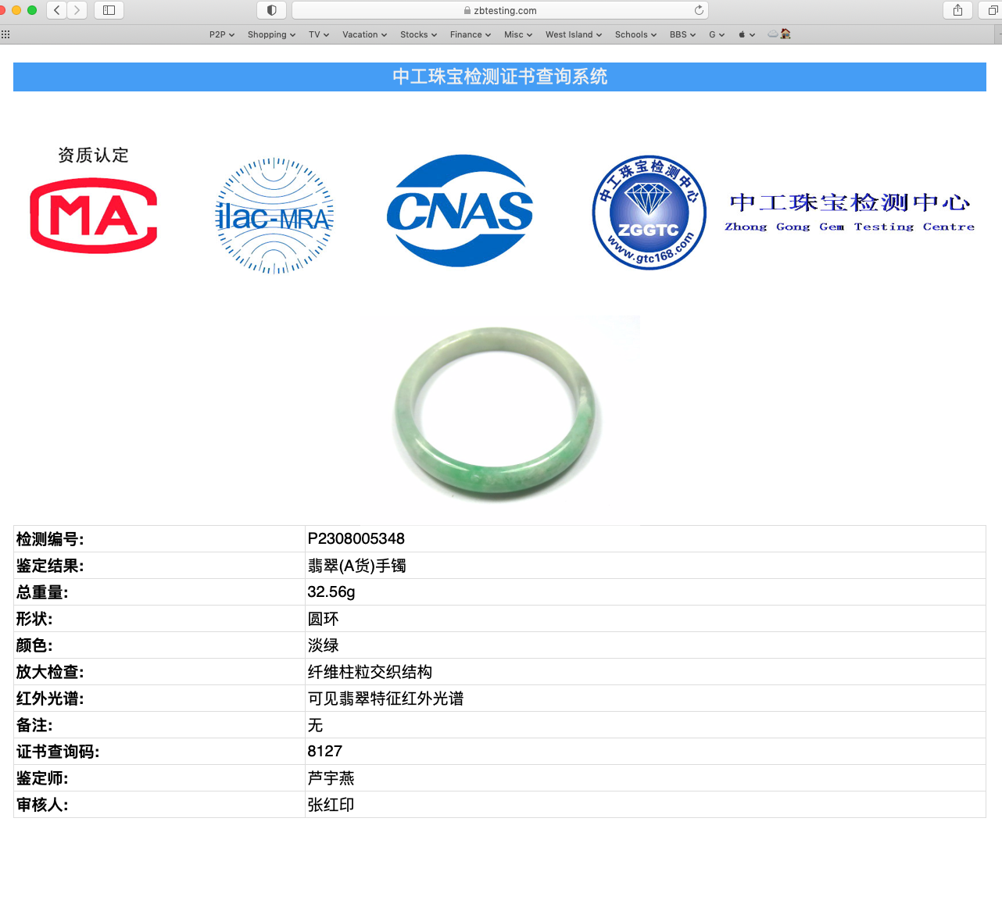The image size is (1002, 904).
Task: Open the Stocks bookmarks dropdown
Action: pyautogui.click(x=418, y=34)
